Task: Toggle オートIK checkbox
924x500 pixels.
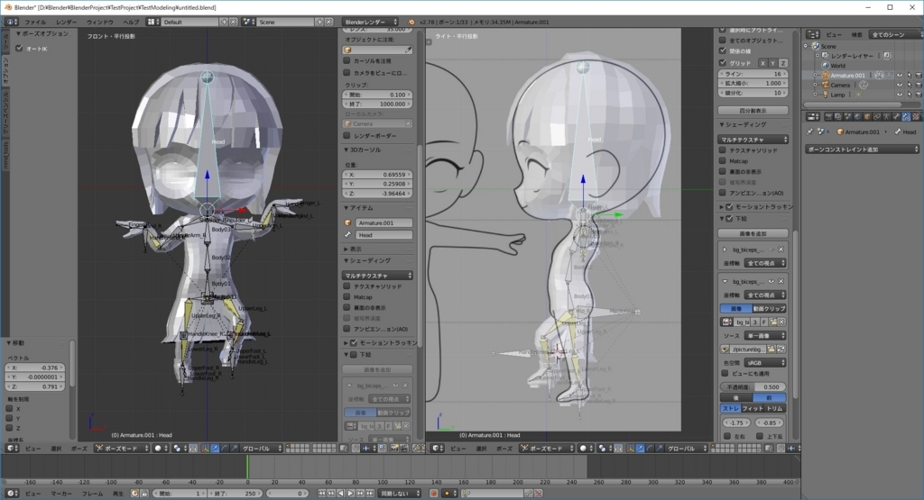Action: click(x=20, y=49)
